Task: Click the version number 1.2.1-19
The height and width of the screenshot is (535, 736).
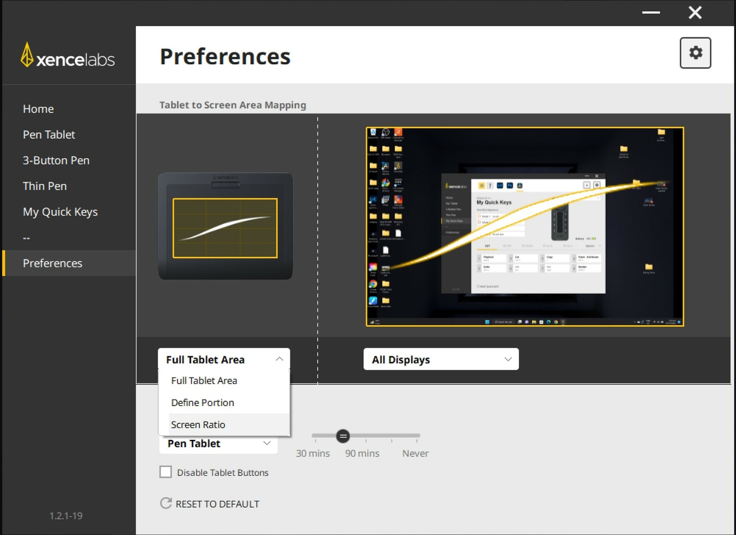Action: [x=66, y=516]
